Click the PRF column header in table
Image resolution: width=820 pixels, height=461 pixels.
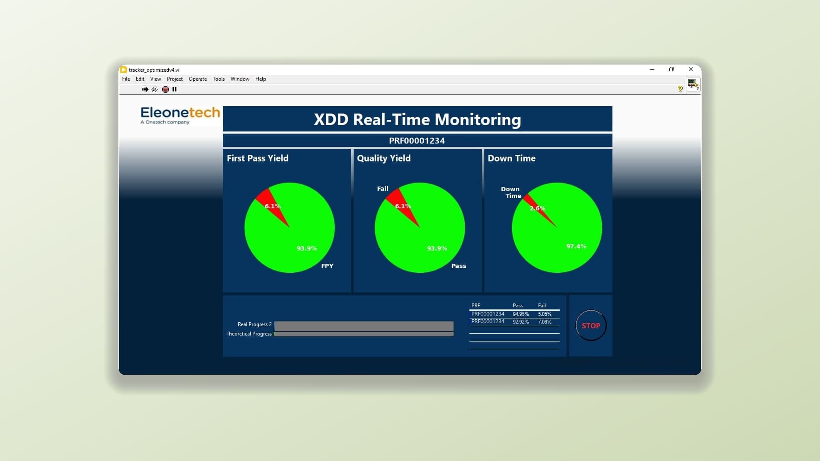(475, 306)
